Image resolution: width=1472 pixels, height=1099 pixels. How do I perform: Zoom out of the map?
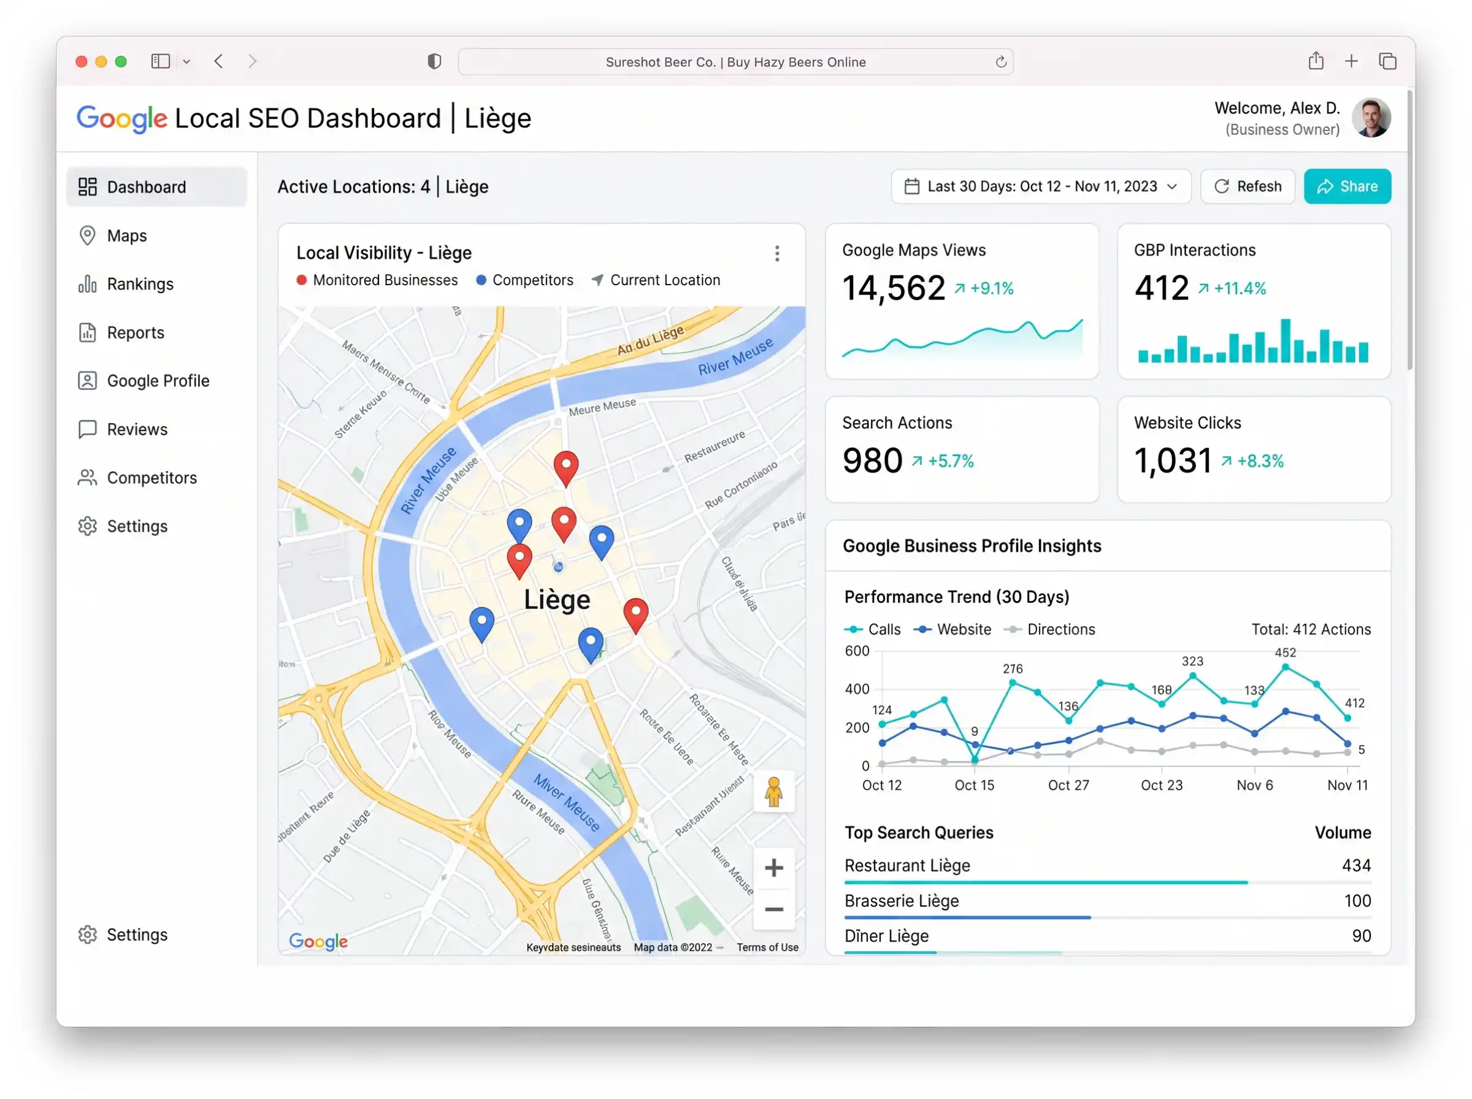[773, 909]
